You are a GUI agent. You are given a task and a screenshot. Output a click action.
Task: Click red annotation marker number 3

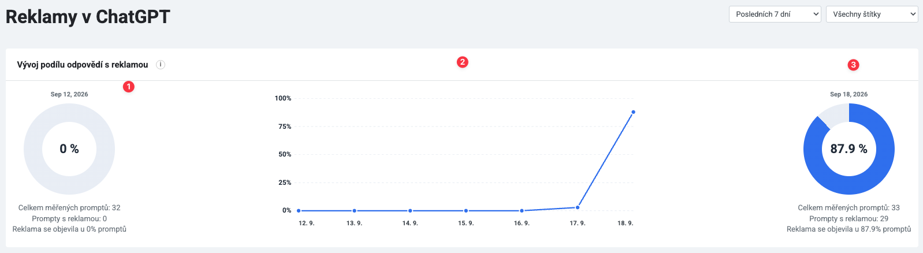pos(853,65)
